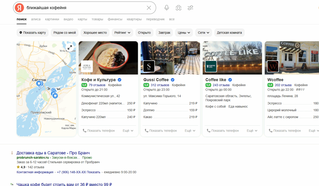The width and height of the screenshot is (319, 186).
Task: Start voice search with microphone icon
Action: (167, 8)
